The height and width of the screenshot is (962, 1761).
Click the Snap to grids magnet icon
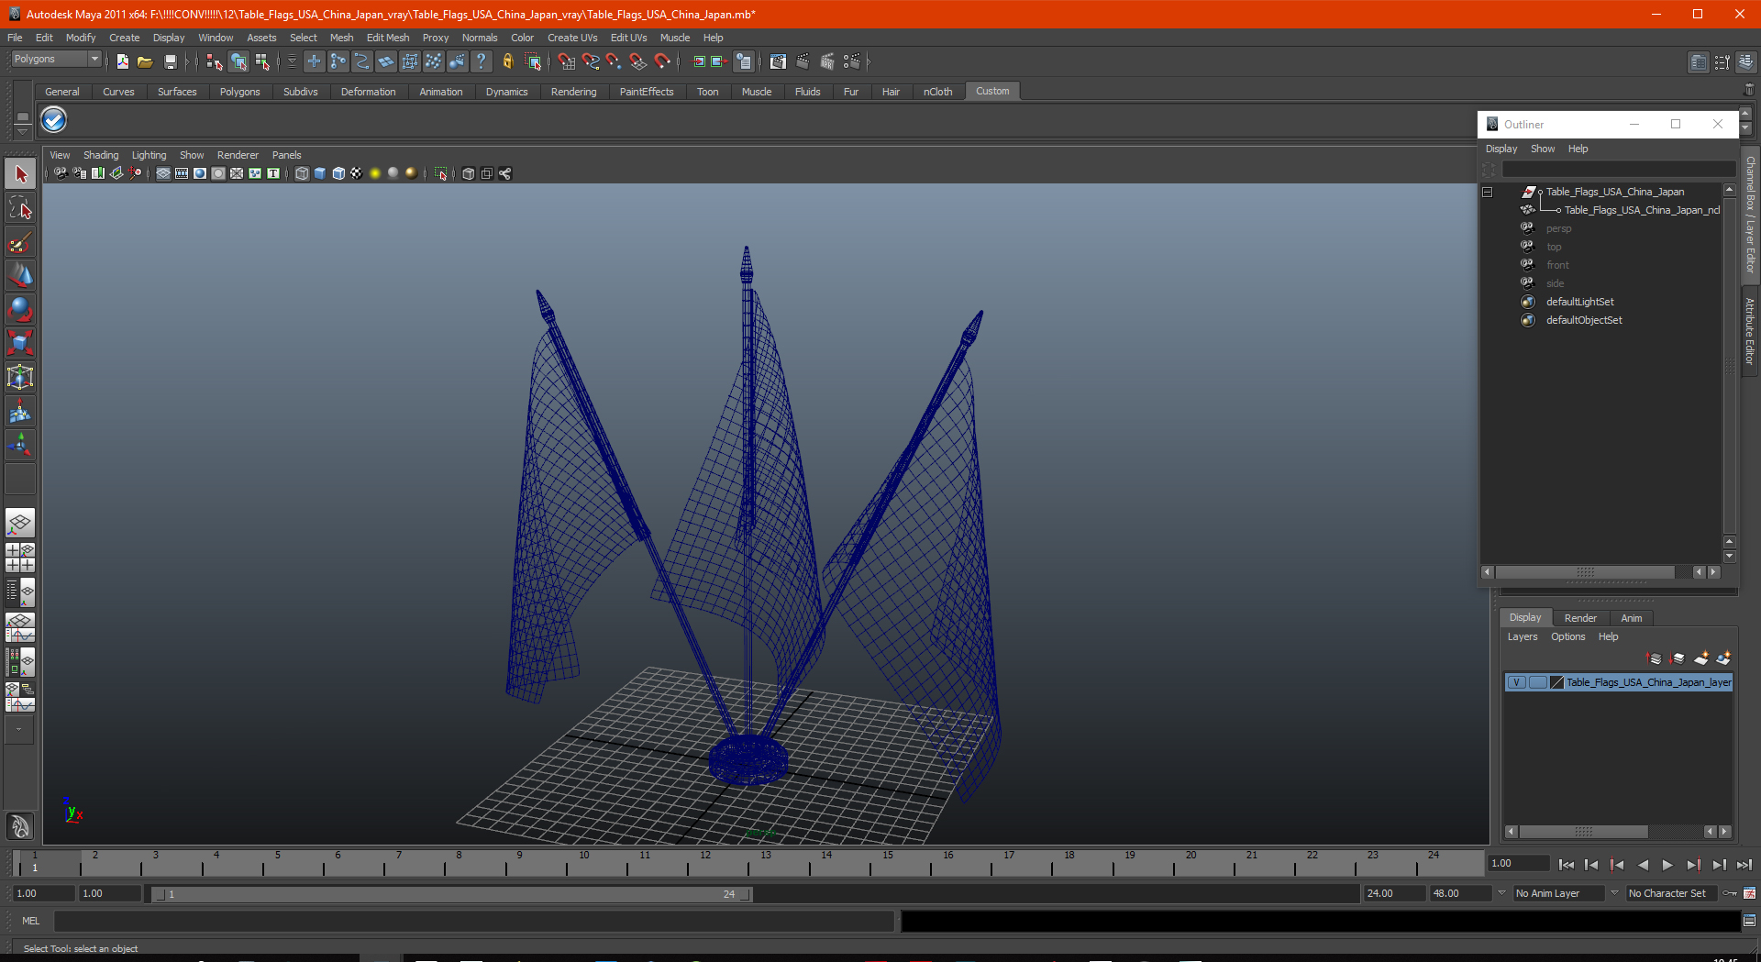click(566, 61)
